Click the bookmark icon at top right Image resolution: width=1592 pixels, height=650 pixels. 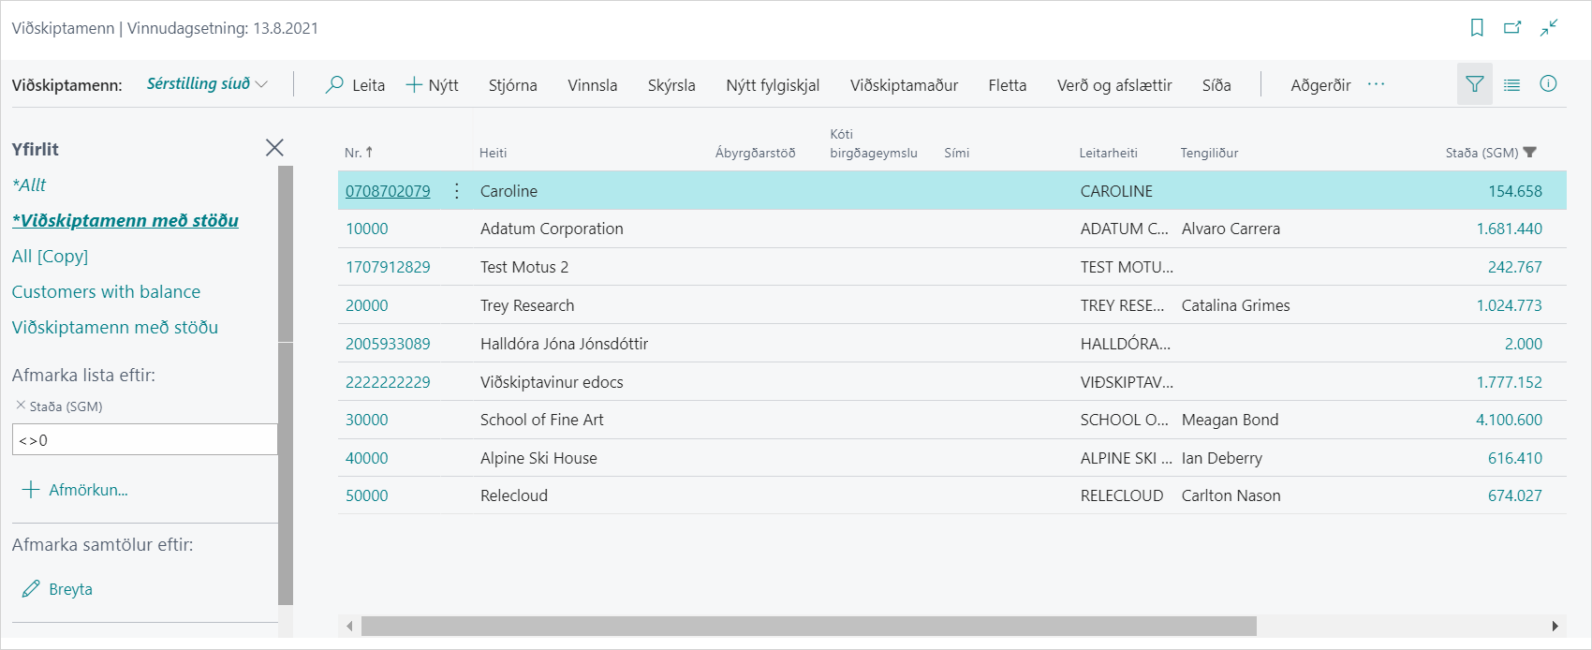1477,28
